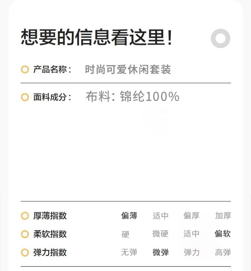
Task: Select 适中 in the 厚薄指数 row
Action: (160, 216)
